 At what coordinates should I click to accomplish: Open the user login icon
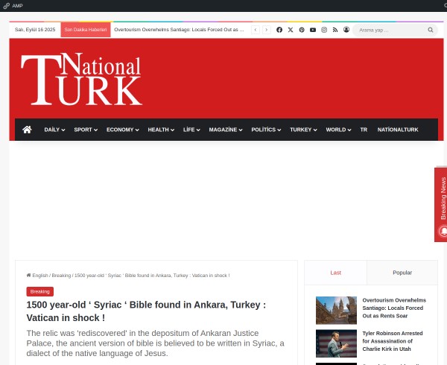pos(346,30)
